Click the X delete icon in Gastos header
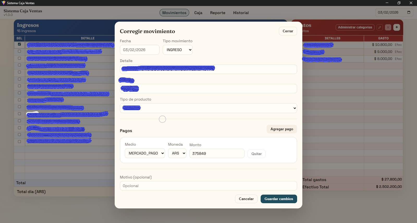This screenshot has width=417, height=223. point(388,27)
